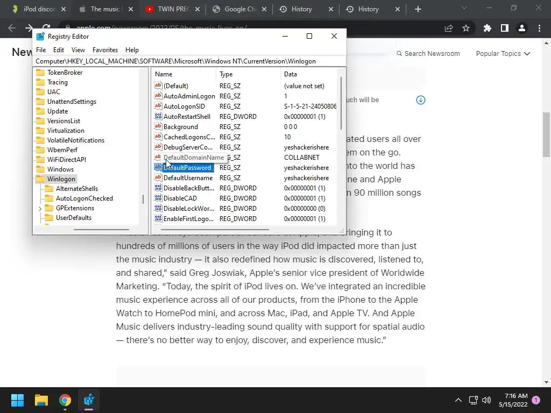Click the Registry Editor title bar icon
Screen dimensions: 551x413
coord(40,36)
